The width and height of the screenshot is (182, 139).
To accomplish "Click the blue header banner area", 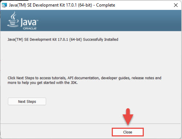I will point(91,20).
